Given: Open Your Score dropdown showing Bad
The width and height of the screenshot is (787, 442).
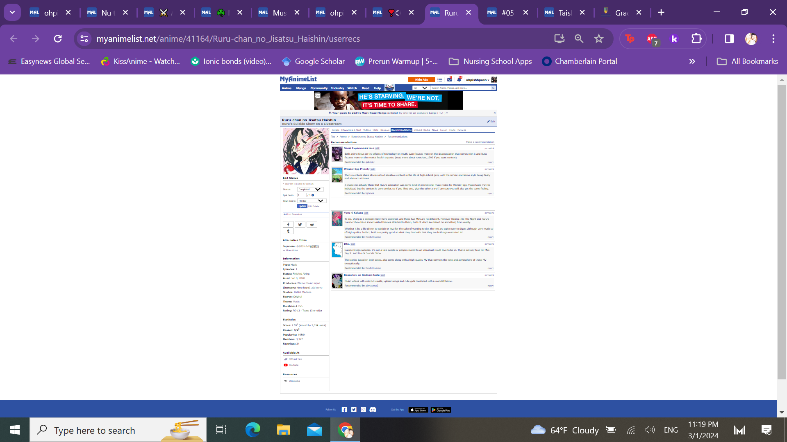Looking at the screenshot, I should [x=312, y=201].
